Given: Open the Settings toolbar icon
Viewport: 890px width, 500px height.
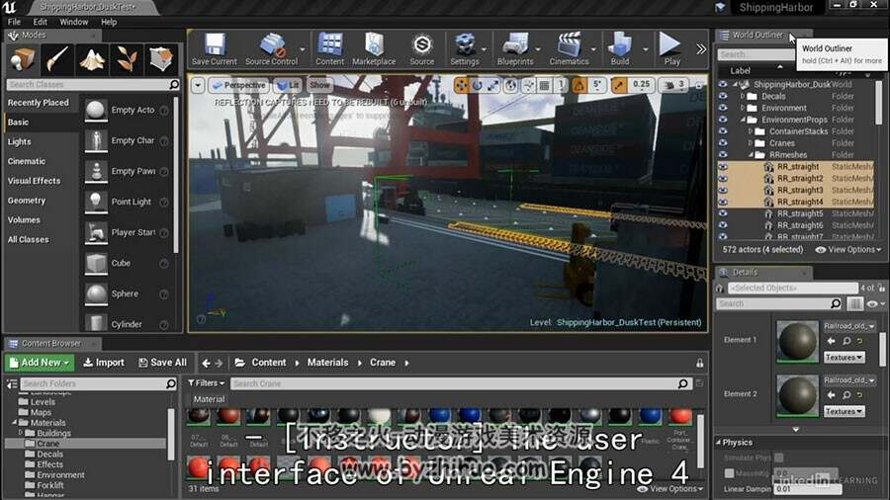Looking at the screenshot, I should [465, 49].
